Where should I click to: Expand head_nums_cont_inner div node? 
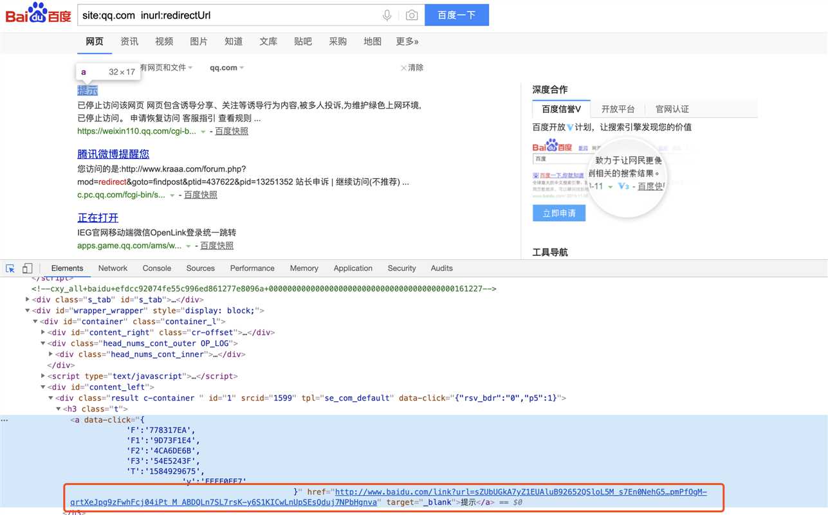(51, 354)
